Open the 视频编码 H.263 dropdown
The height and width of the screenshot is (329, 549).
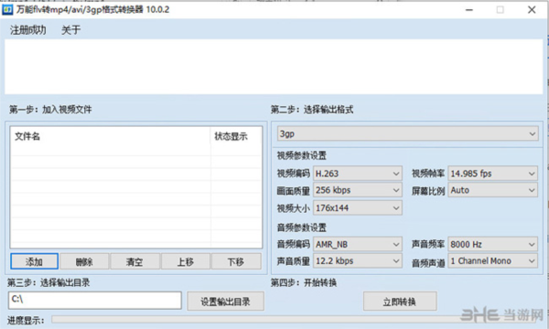point(358,174)
